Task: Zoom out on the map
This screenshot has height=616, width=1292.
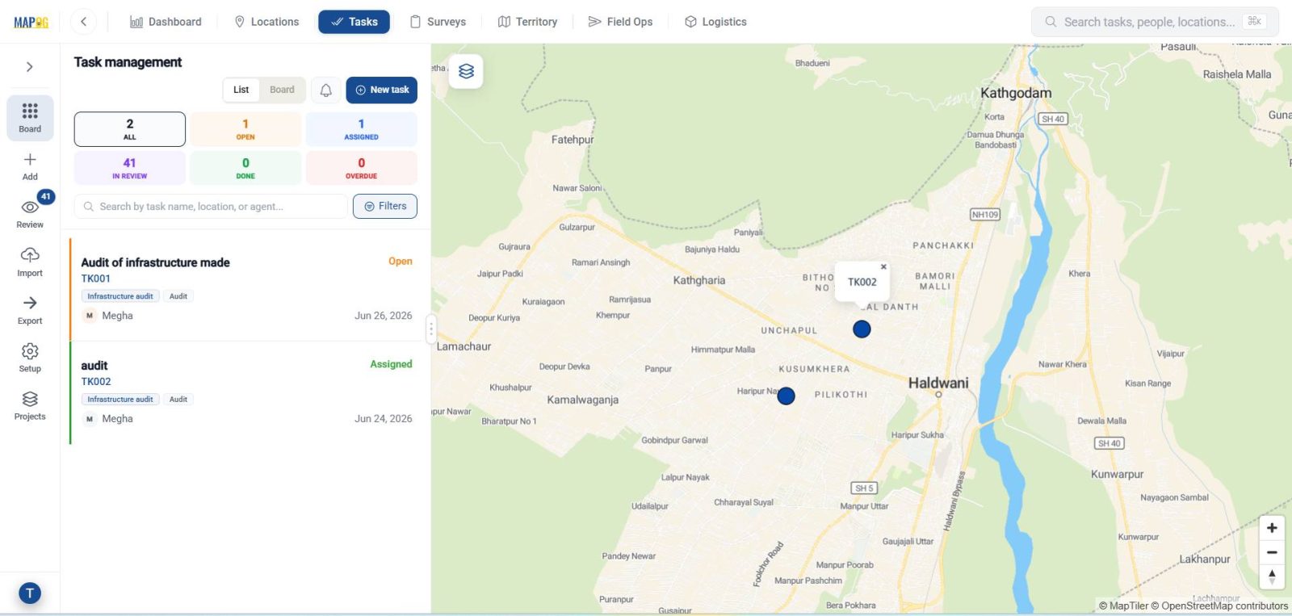Action: [x=1272, y=552]
